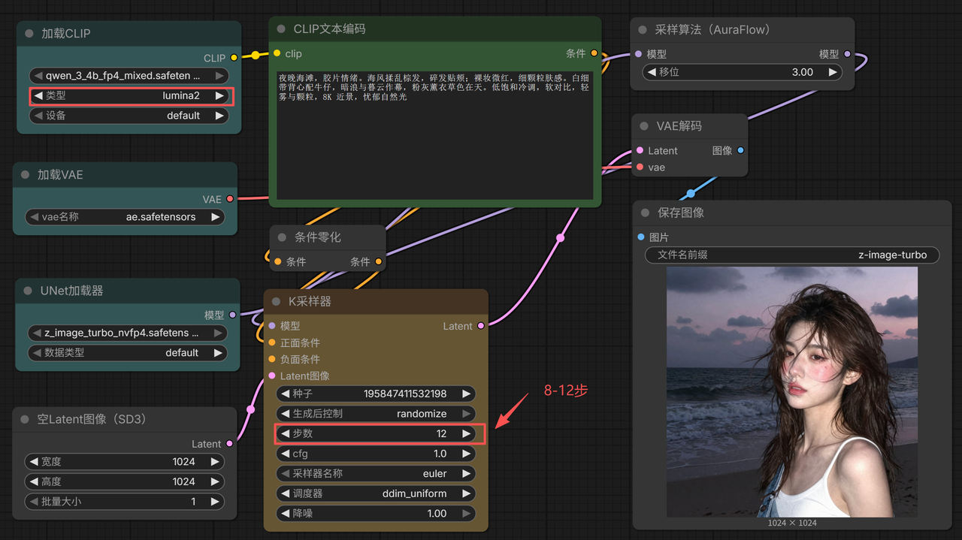This screenshot has width=962, height=540.
Task: Click the Latent output dot on K采样器
Action: (x=481, y=326)
